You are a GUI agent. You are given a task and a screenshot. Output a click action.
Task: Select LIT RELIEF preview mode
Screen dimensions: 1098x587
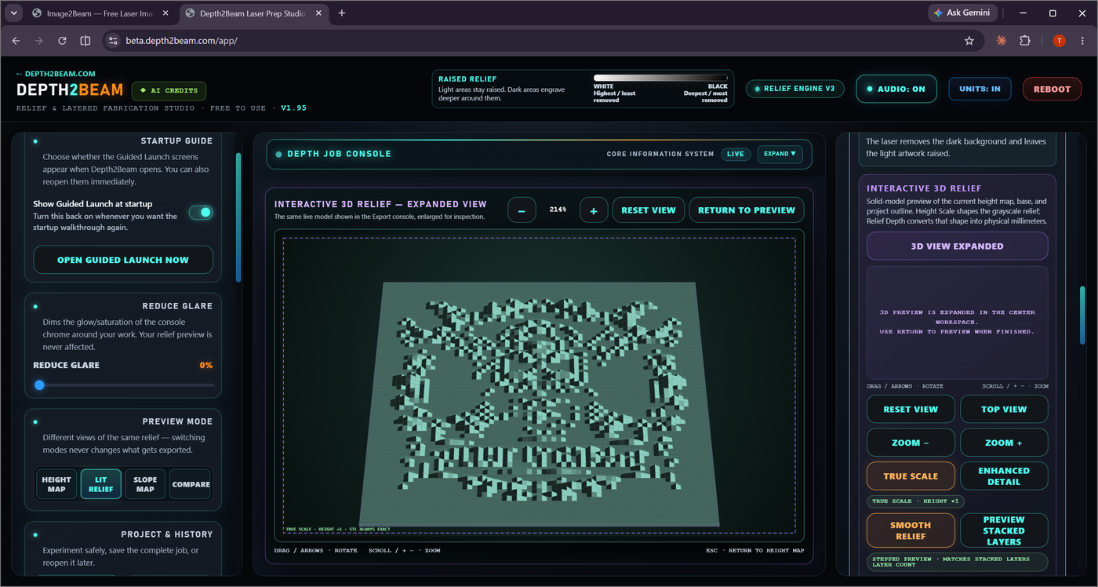101,484
